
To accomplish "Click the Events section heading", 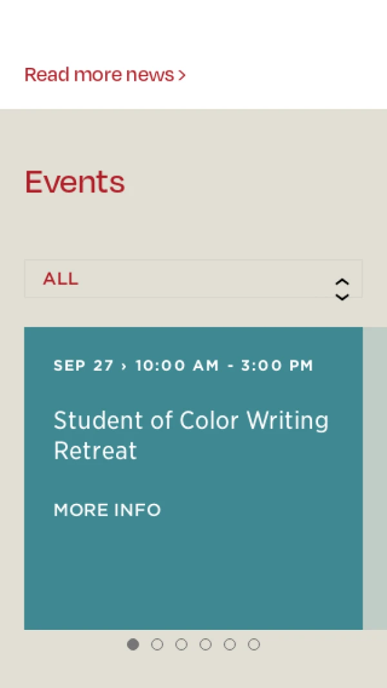I will tap(75, 182).
